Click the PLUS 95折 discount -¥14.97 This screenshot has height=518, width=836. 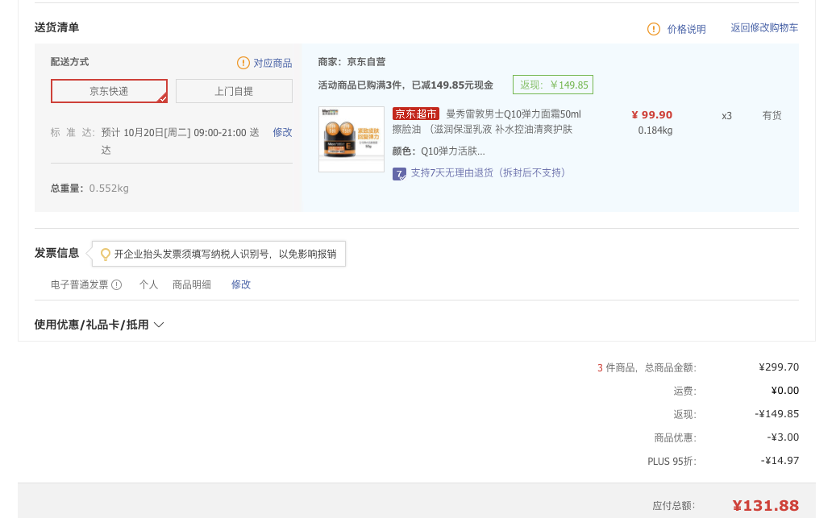click(780, 461)
